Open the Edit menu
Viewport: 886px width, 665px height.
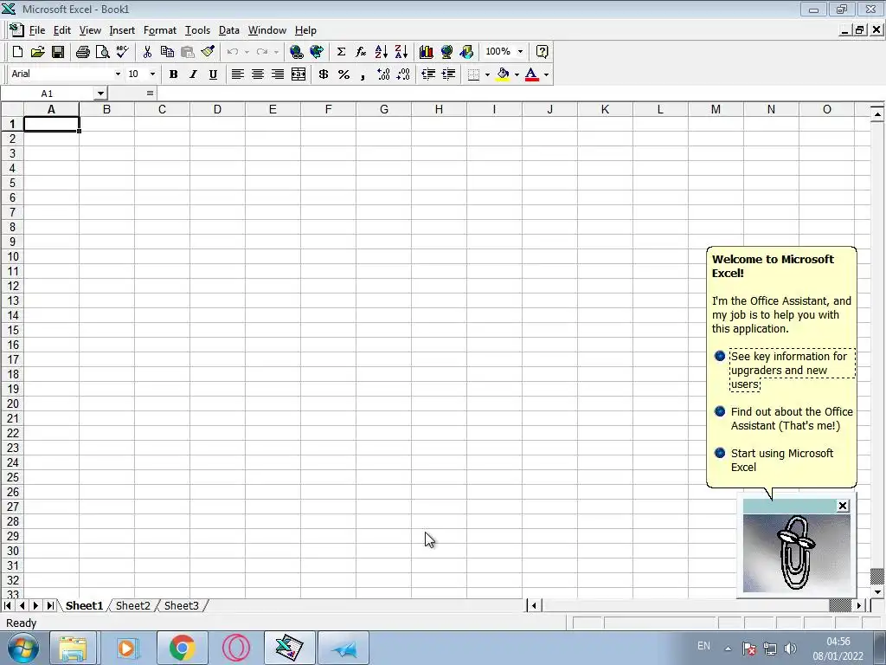(61, 30)
